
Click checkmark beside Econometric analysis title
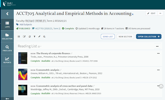click(60, 70)
